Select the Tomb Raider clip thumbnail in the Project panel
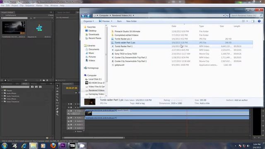 click(14, 28)
